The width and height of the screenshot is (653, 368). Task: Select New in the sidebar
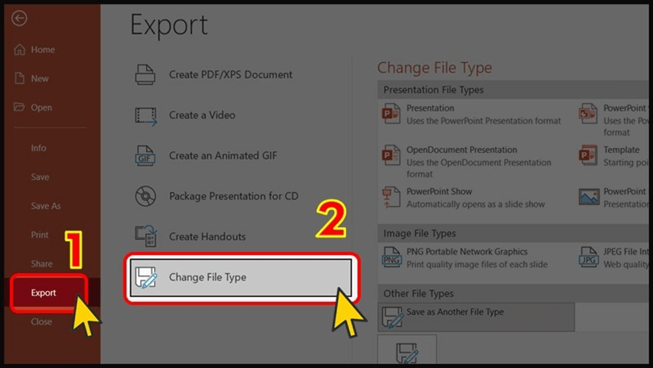(x=40, y=78)
